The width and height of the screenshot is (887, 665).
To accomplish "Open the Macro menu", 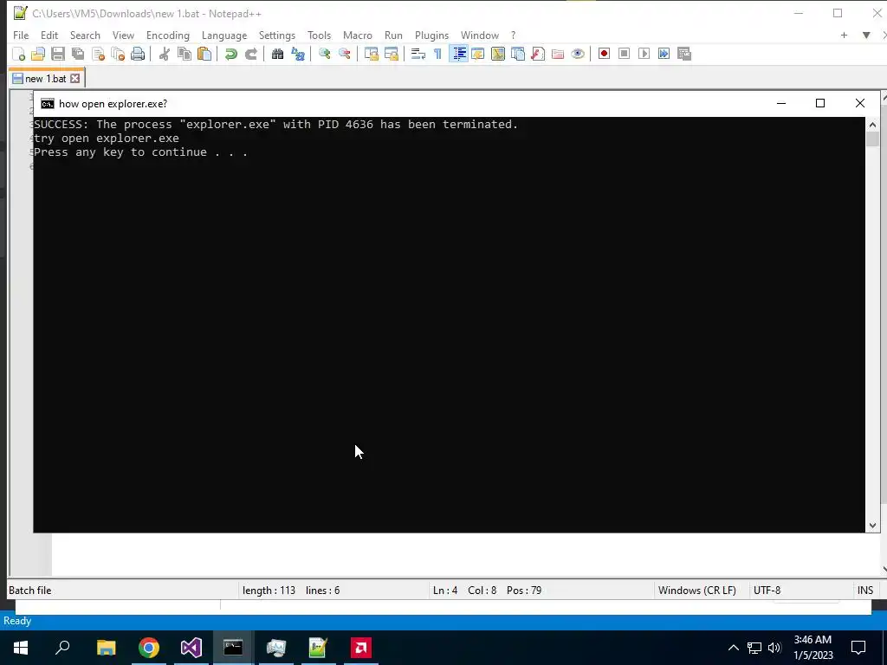I will [x=358, y=35].
